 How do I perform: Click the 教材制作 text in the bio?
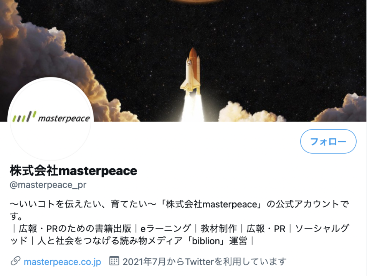(x=218, y=228)
